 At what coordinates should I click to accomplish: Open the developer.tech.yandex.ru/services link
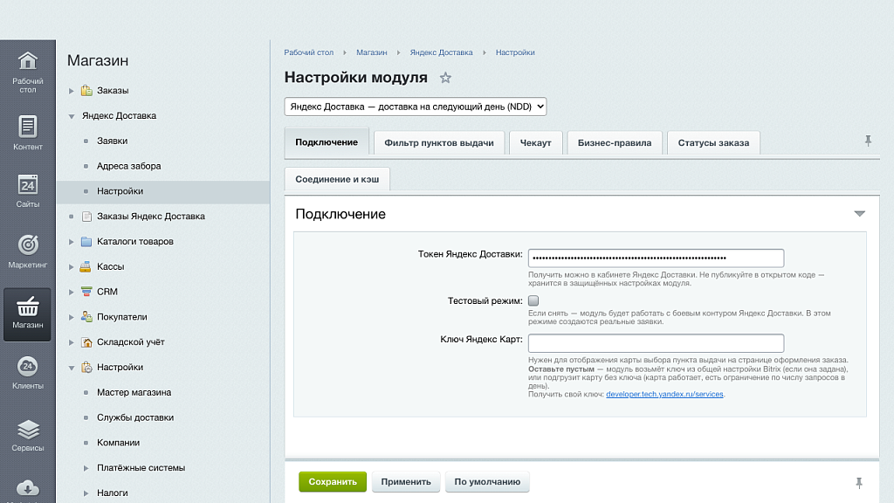(x=664, y=394)
